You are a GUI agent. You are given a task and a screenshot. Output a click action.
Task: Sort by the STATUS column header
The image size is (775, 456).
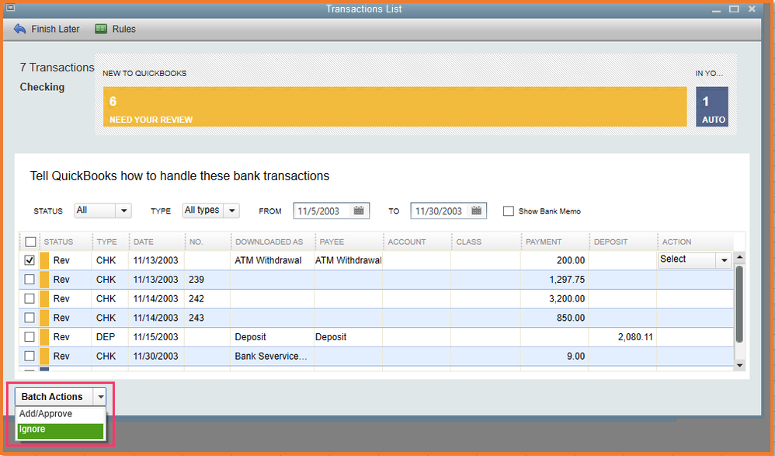[x=58, y=242]
